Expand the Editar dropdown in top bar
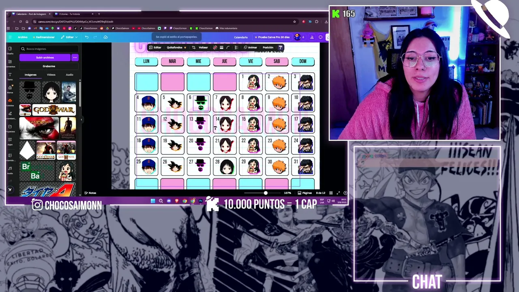519x292 pixels. click(x=69, y=37)
